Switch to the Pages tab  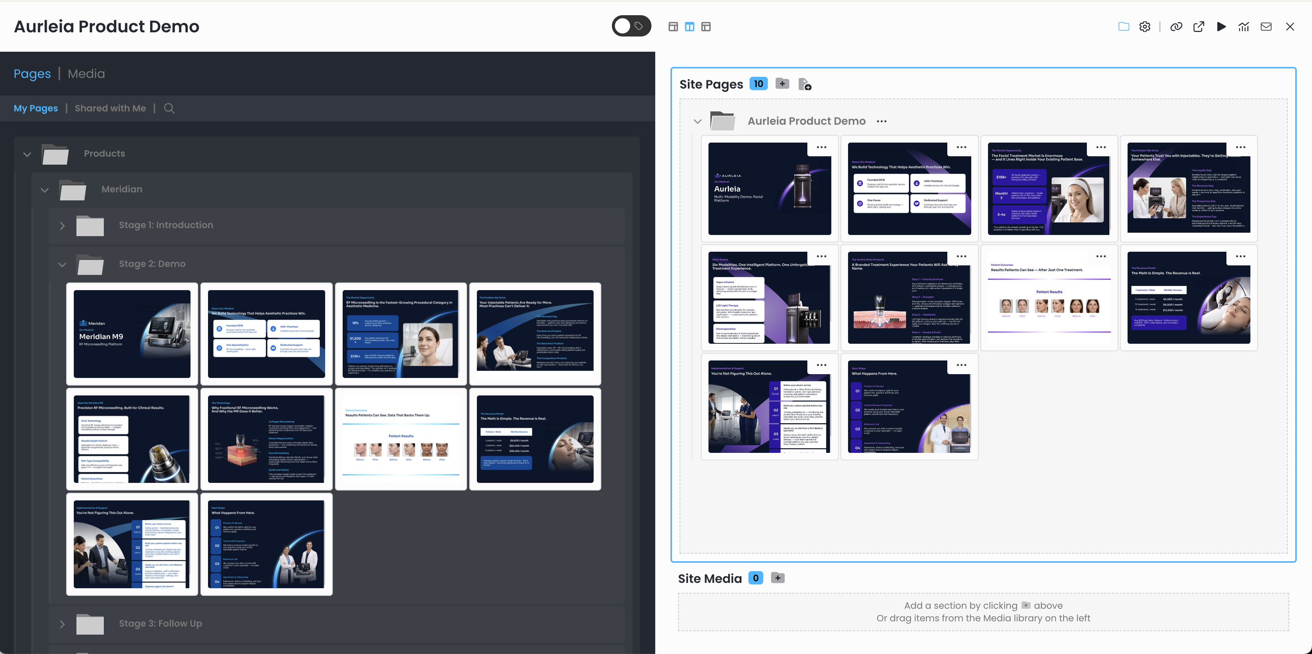coord(32,73)
